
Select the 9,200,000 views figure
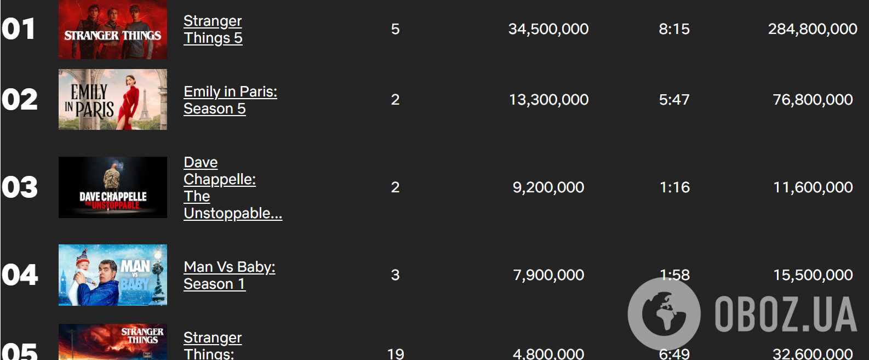pos(548,187)
